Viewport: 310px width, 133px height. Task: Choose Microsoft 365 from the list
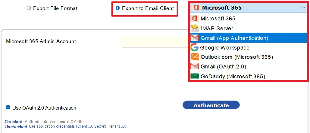click(x=248, y=19)
